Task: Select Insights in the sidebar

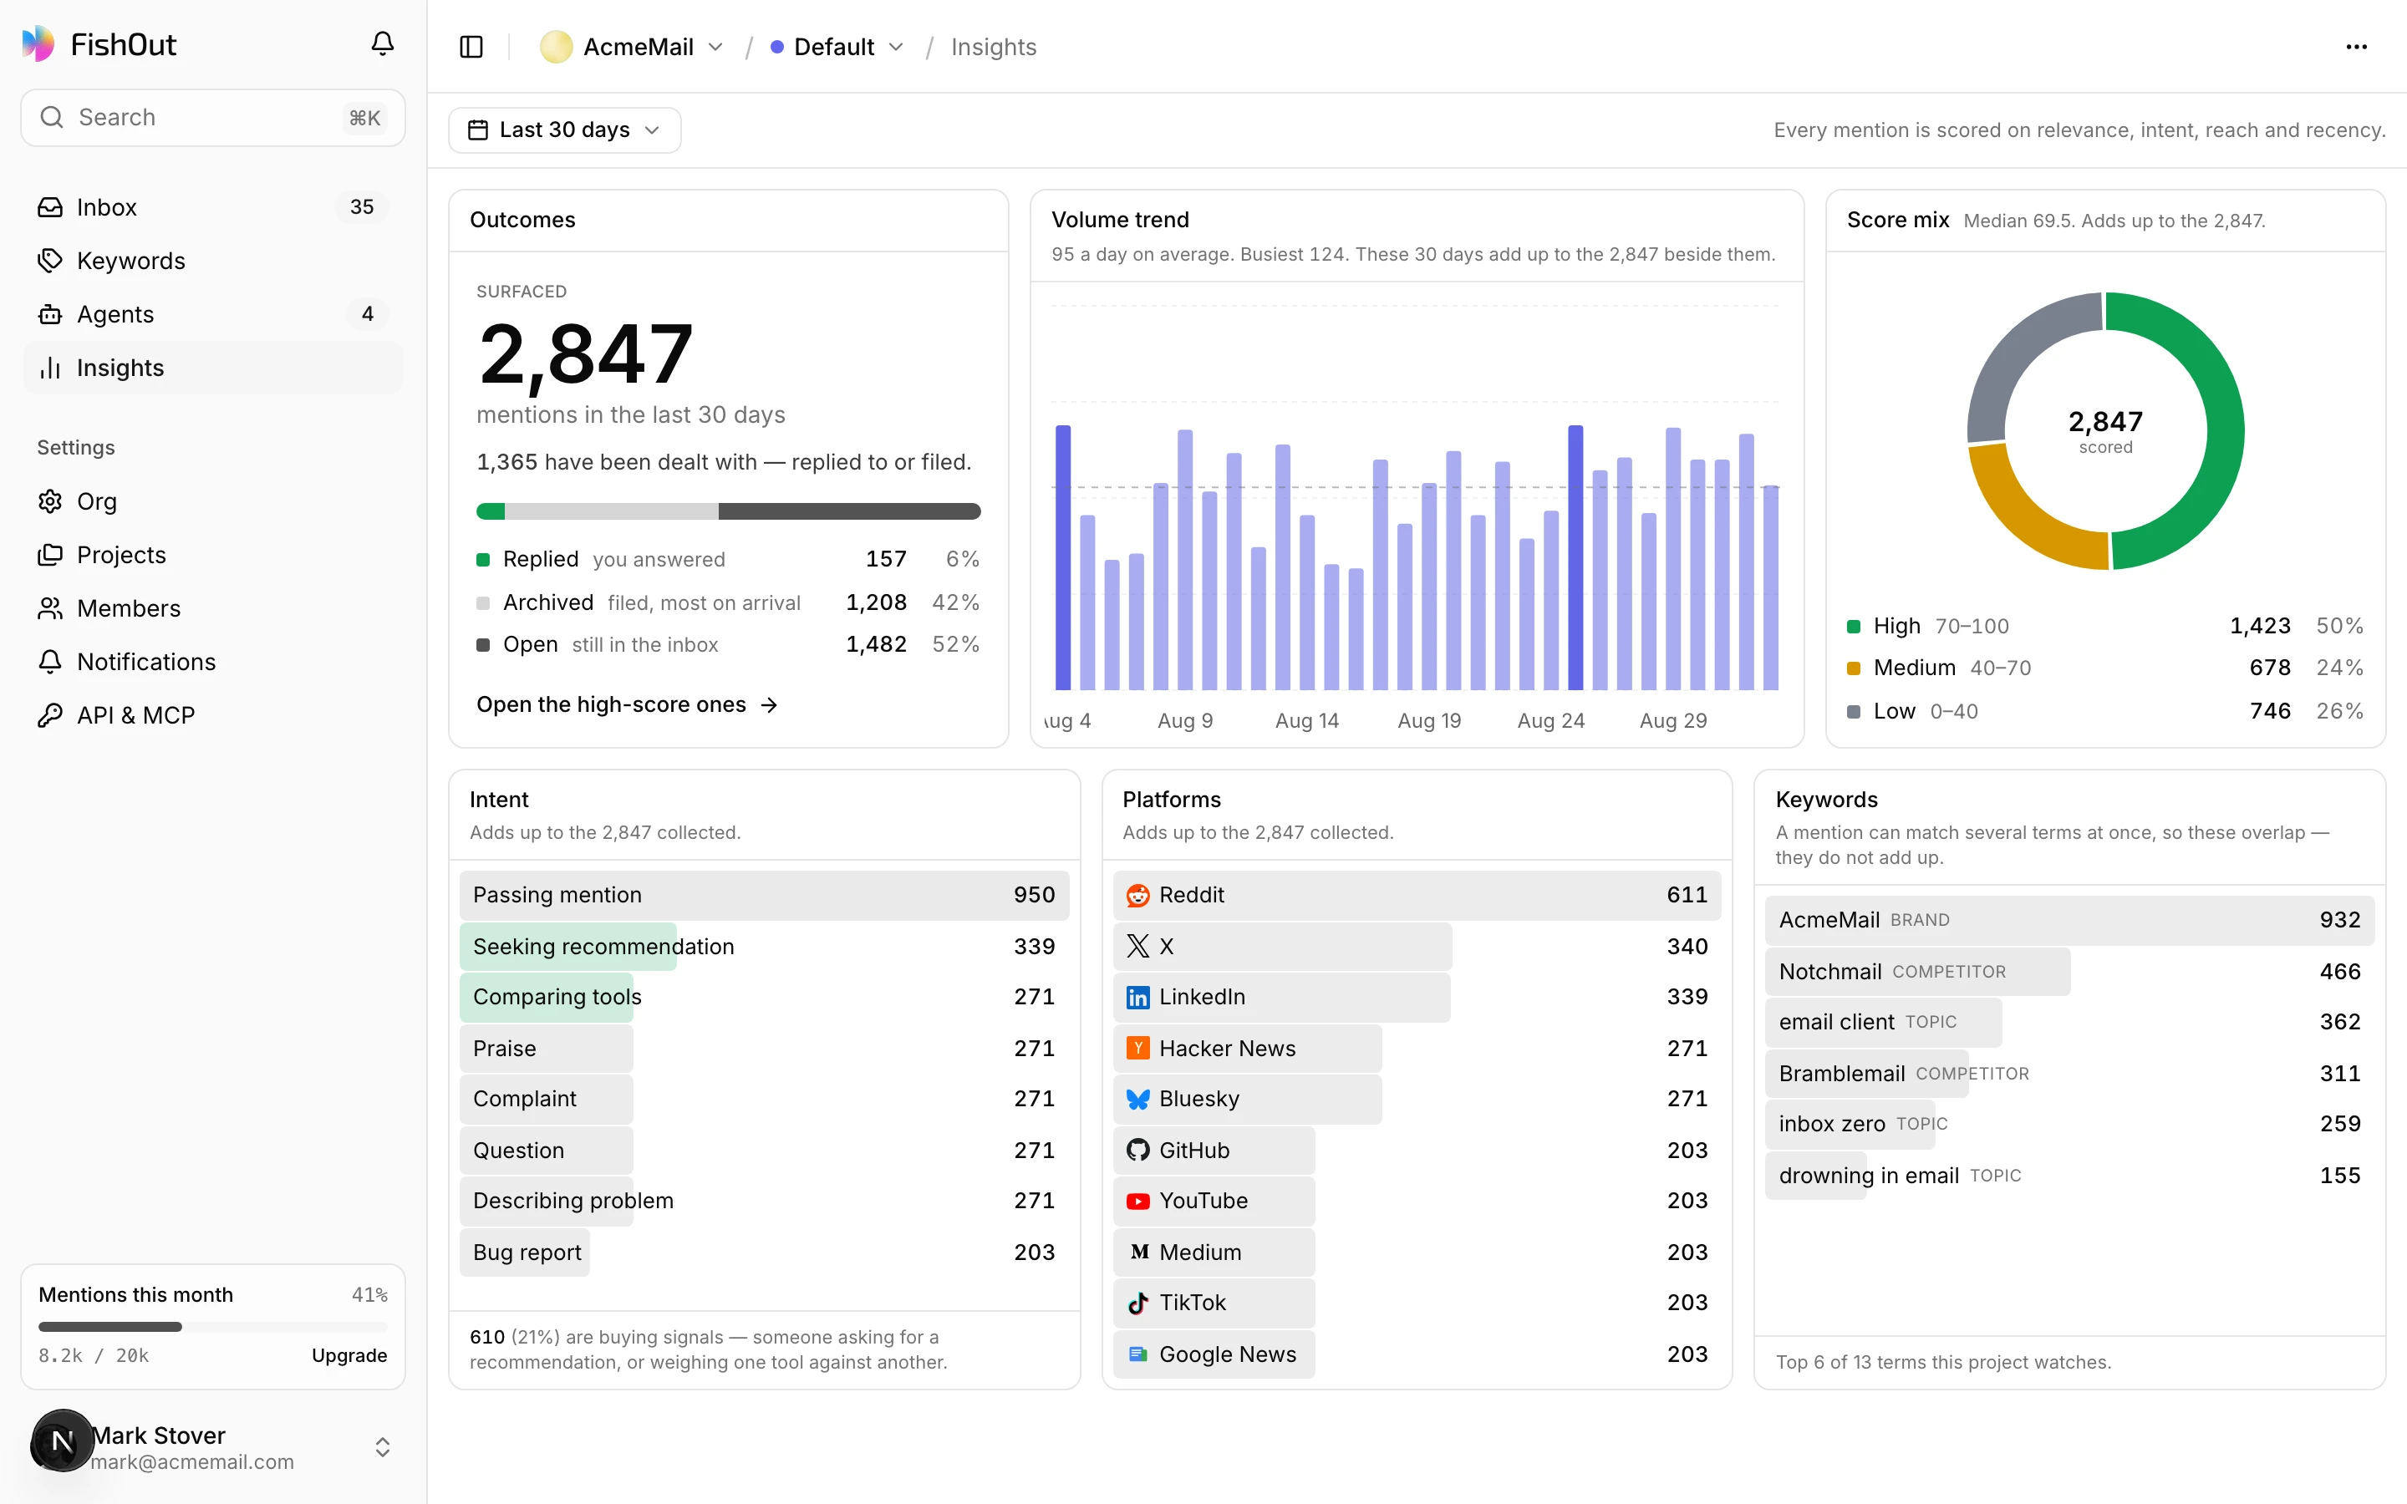Action: tap(211, 368)
